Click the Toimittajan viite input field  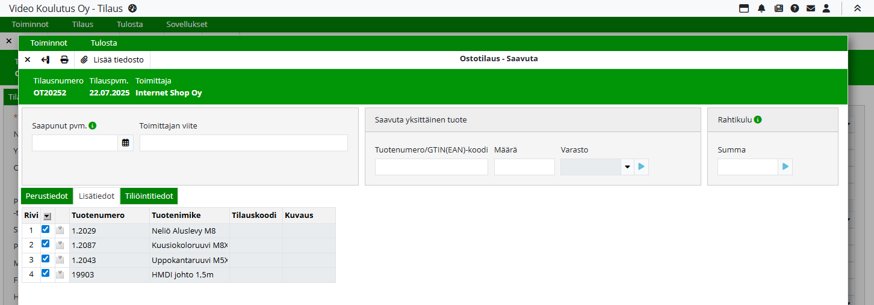pos(243,143)
